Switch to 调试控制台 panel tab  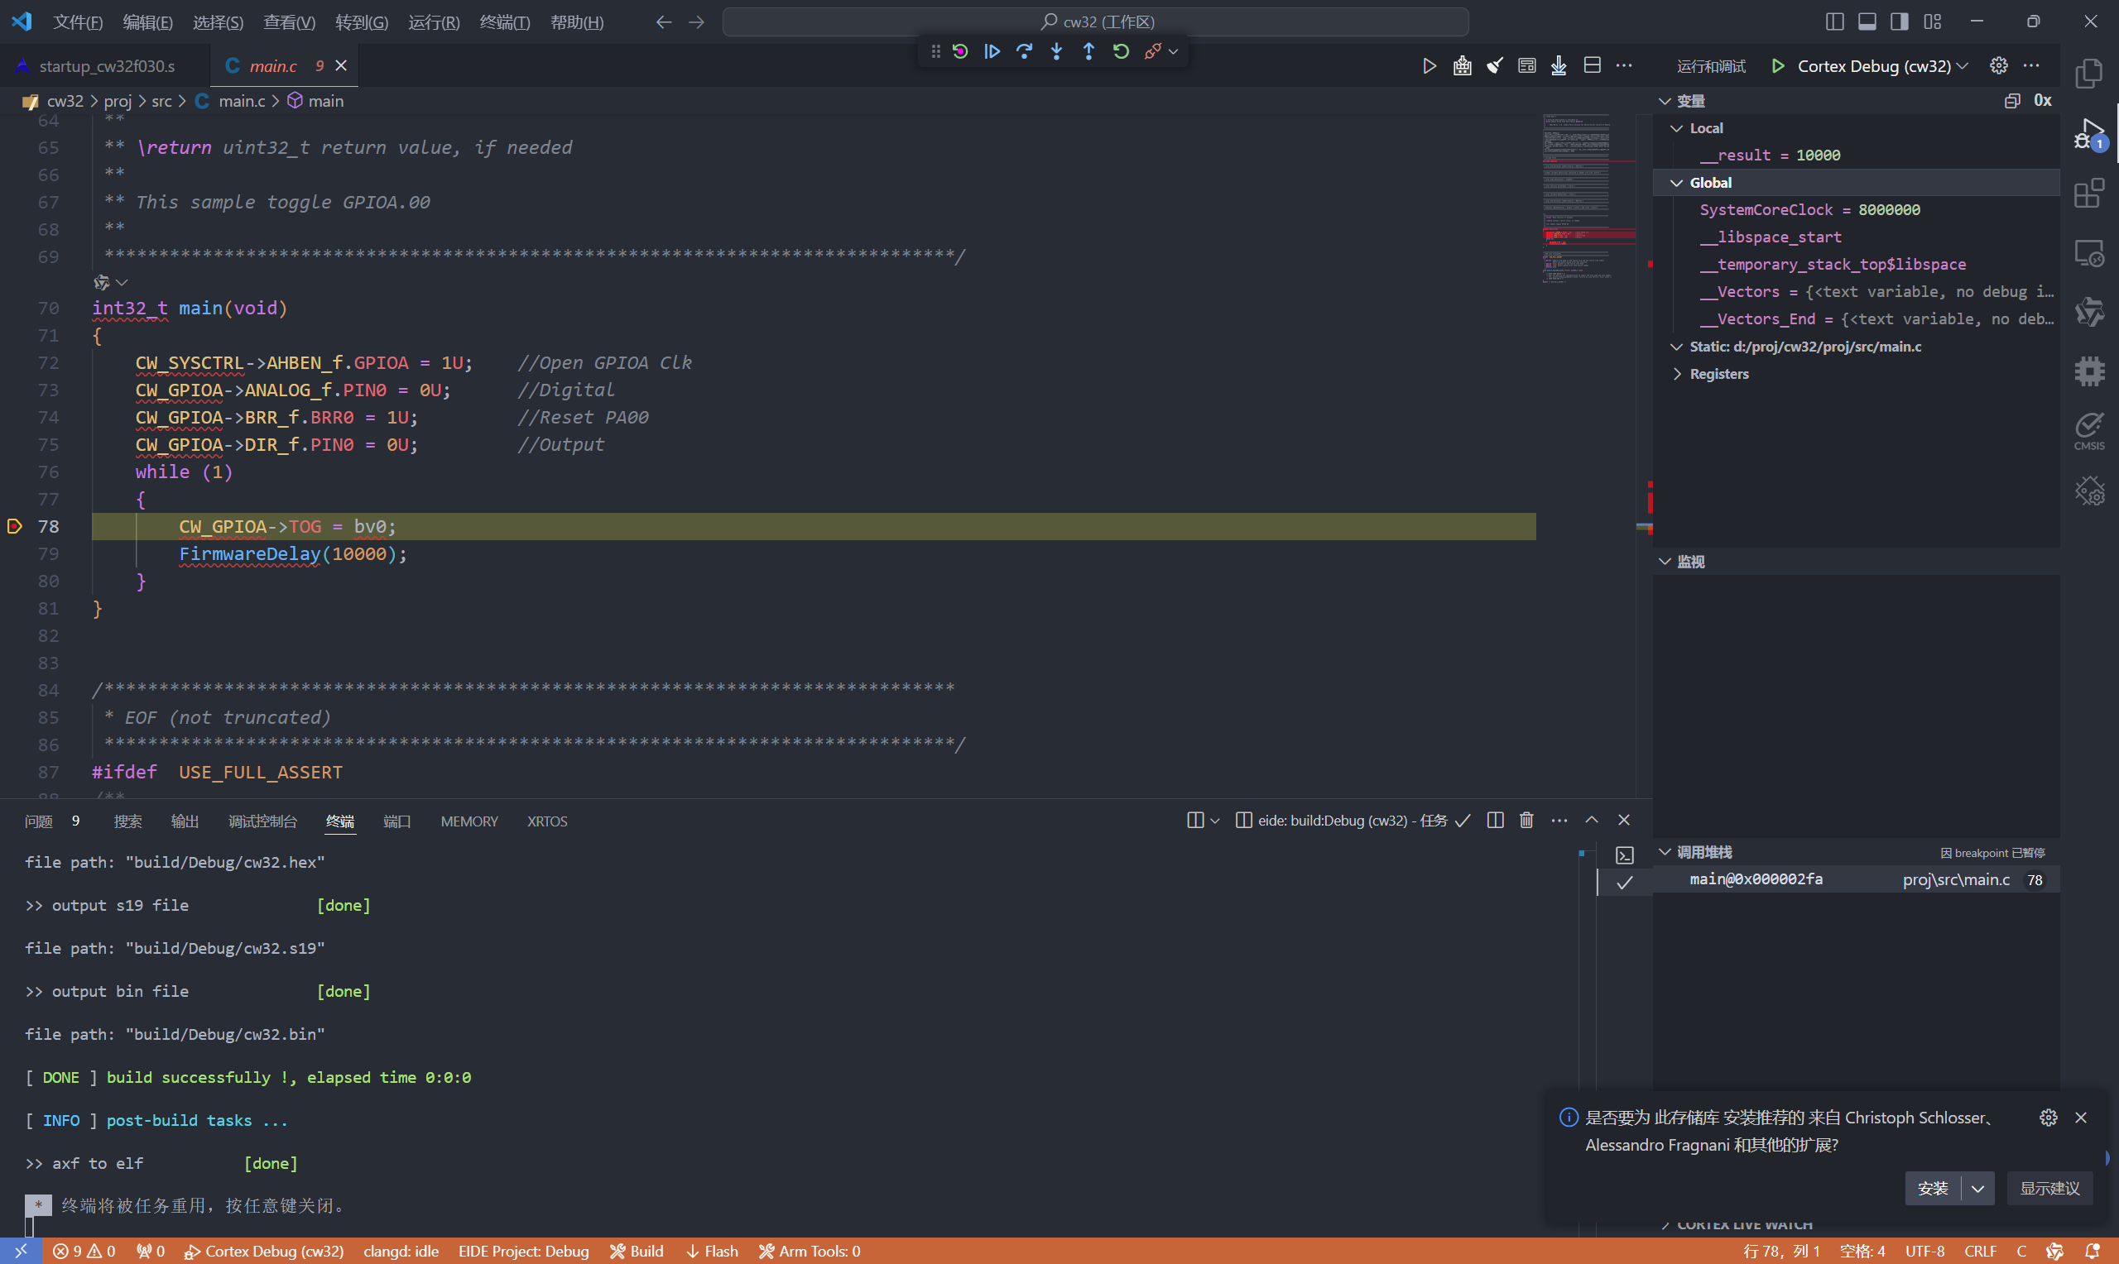tap(262, 821)
